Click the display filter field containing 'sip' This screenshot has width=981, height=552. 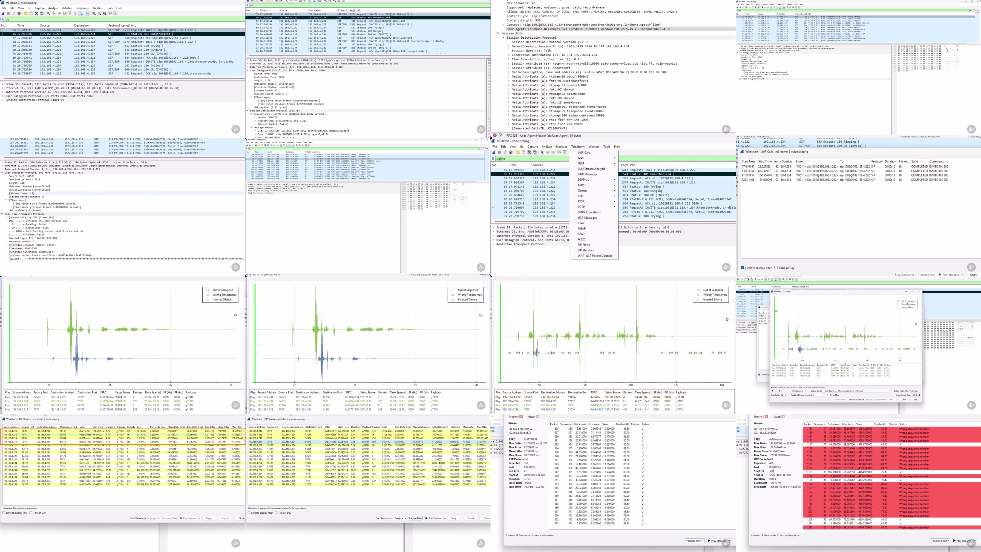(125, 19)
